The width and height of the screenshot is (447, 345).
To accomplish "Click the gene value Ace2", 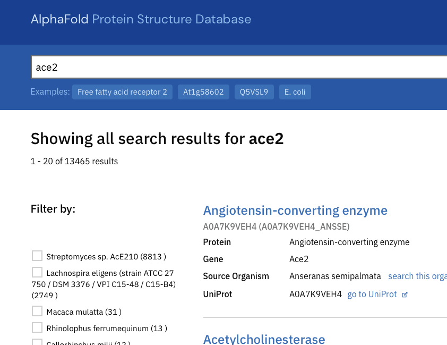I will pyautogui.click(x=299, y=259).
